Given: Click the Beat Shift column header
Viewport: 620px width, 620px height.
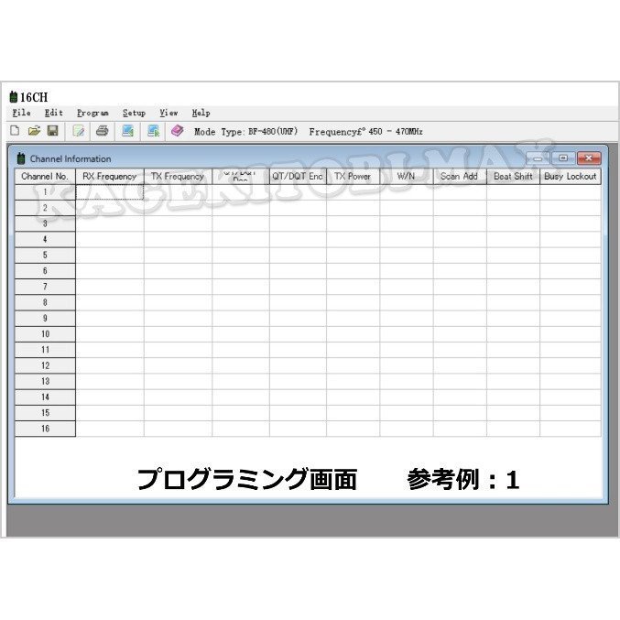Looking at the screenshot, I should pos(513,177).
